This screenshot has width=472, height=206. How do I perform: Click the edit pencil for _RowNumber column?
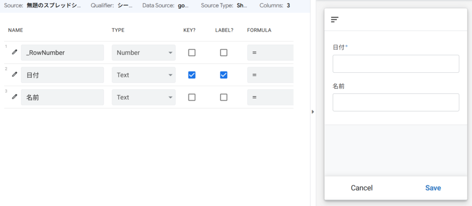14,53
